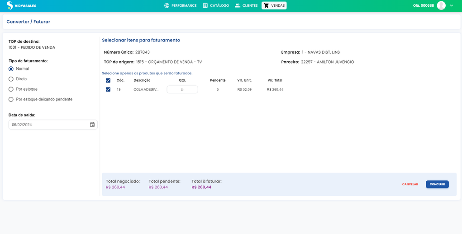Select the Por estoque billing type

(11, 89)
